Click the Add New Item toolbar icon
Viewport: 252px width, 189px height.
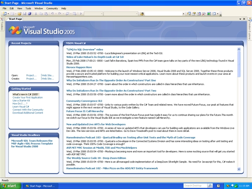click(12, 14)
